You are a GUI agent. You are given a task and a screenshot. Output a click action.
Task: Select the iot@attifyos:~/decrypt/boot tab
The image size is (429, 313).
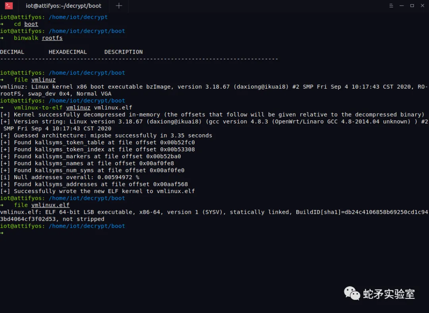(x=64, y=6)
